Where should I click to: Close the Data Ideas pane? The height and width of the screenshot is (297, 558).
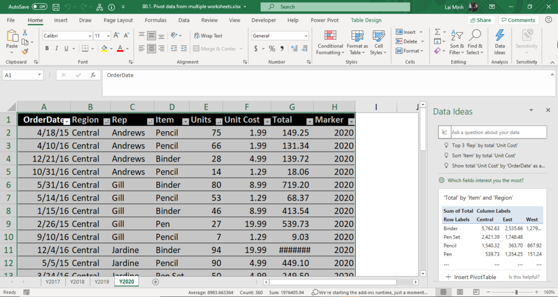point(548,110)
